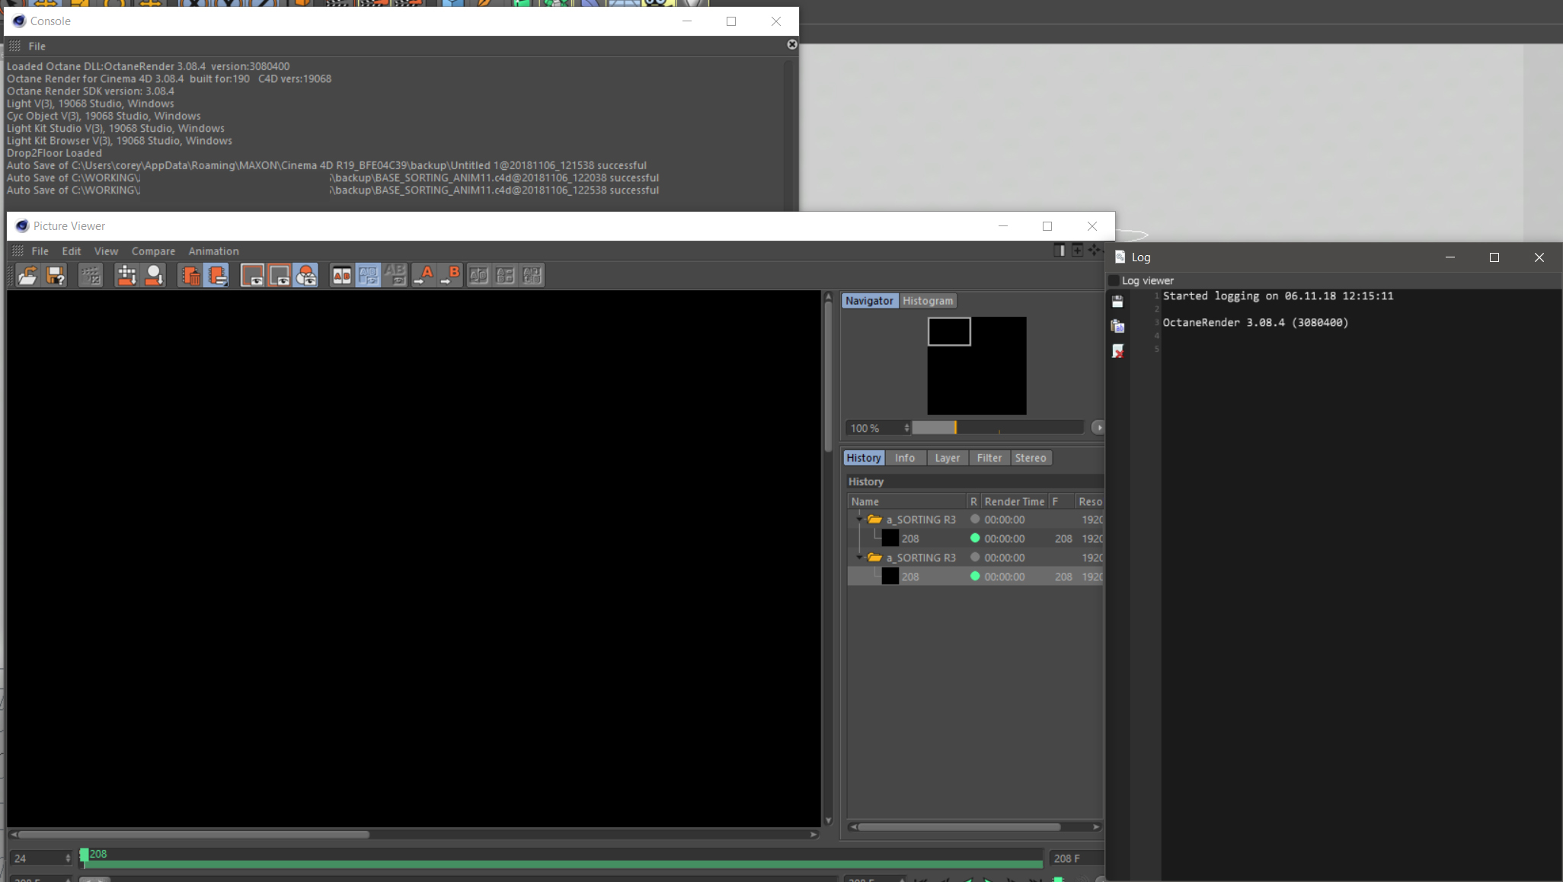Click the Set as A compare icon

click(x=424, y=276)
